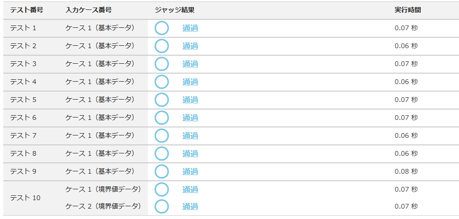Open the 通過 link for テスト 8

click(x=190, y=154)
